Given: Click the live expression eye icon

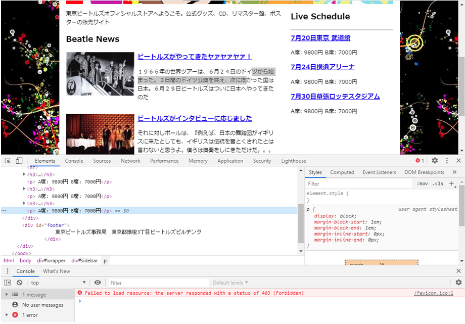Looking at the screenshot, I should 98,283.
